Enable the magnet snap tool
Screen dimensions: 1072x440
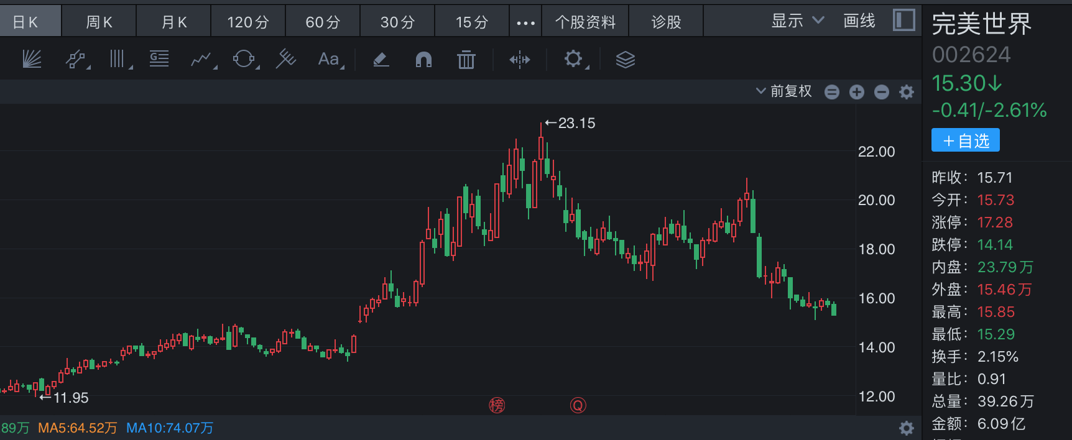click(x=423, y=60)
